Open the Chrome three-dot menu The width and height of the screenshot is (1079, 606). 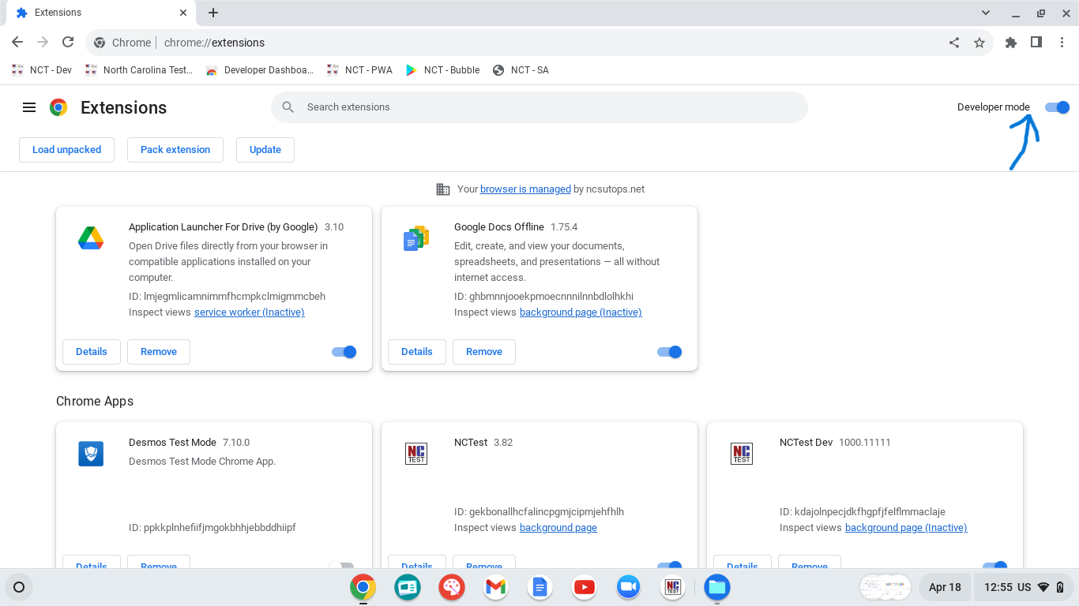click(1061, 43)
